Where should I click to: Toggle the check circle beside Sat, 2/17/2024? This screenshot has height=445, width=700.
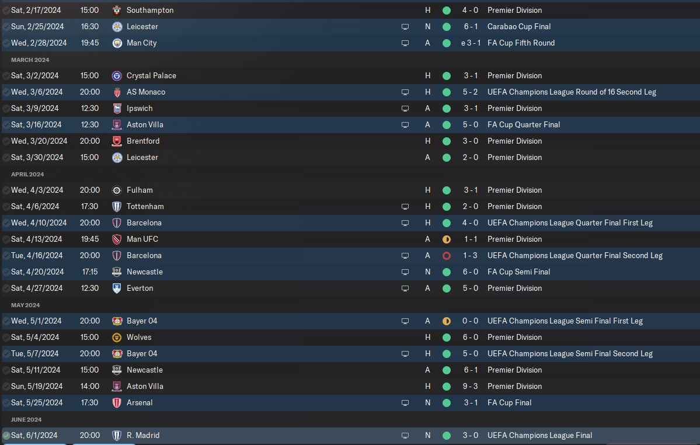pyautogui.click(x=6, y=10)
